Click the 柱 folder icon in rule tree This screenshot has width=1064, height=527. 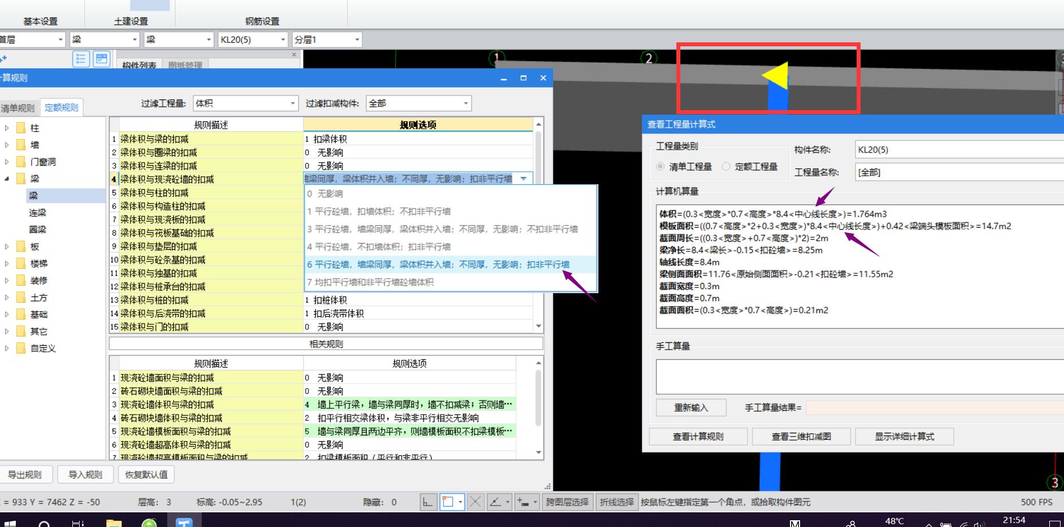coord(21,128)
